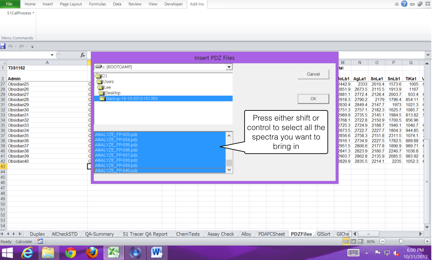Select the Users folder in directory list
Screen dimensions: 433x260
[108, 82]
